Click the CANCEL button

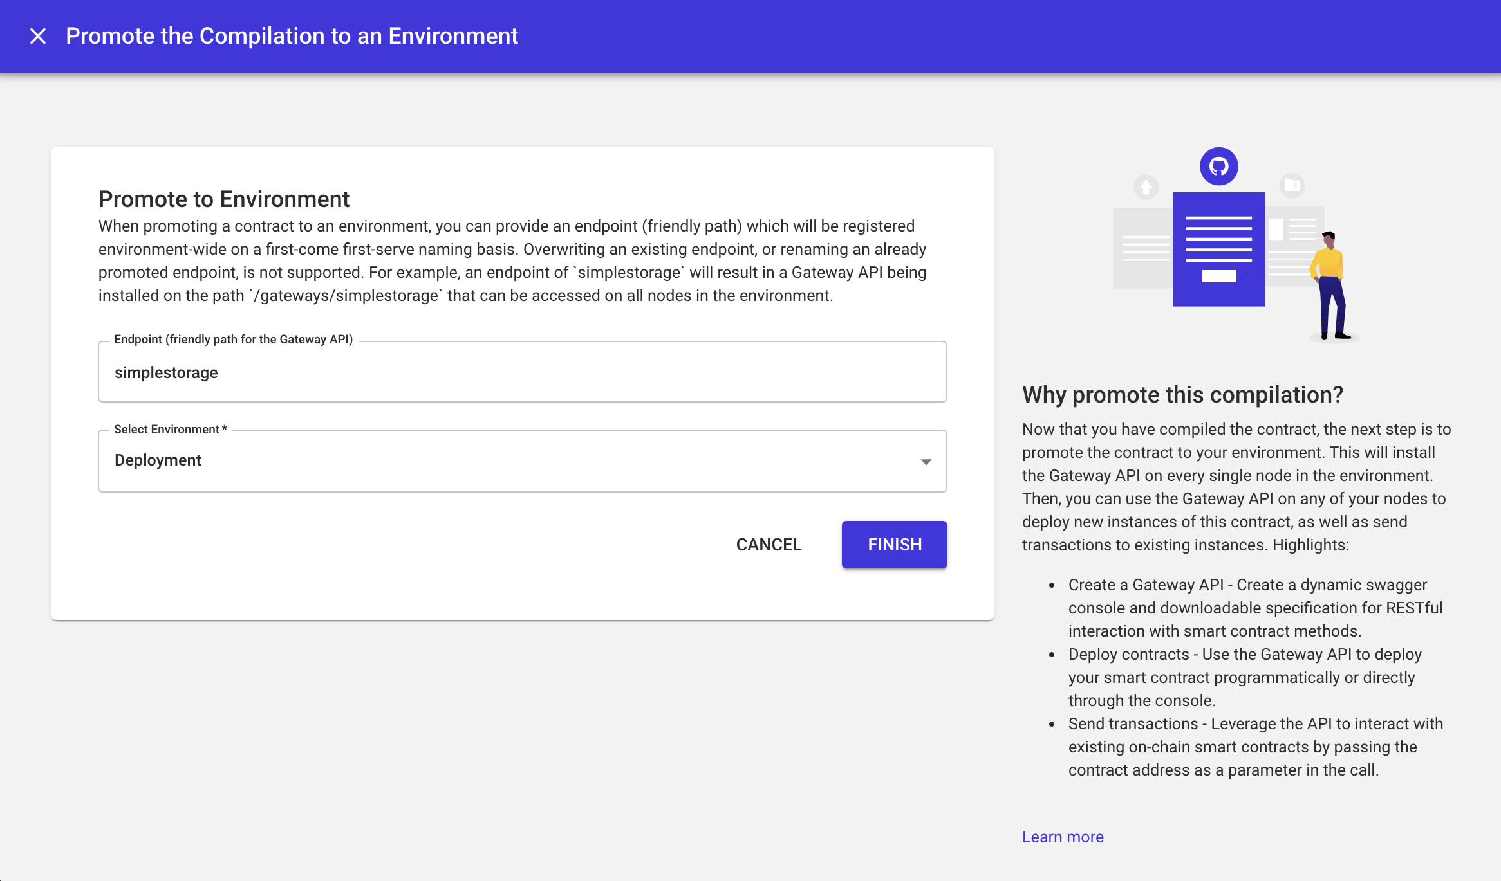pos(769,545)
